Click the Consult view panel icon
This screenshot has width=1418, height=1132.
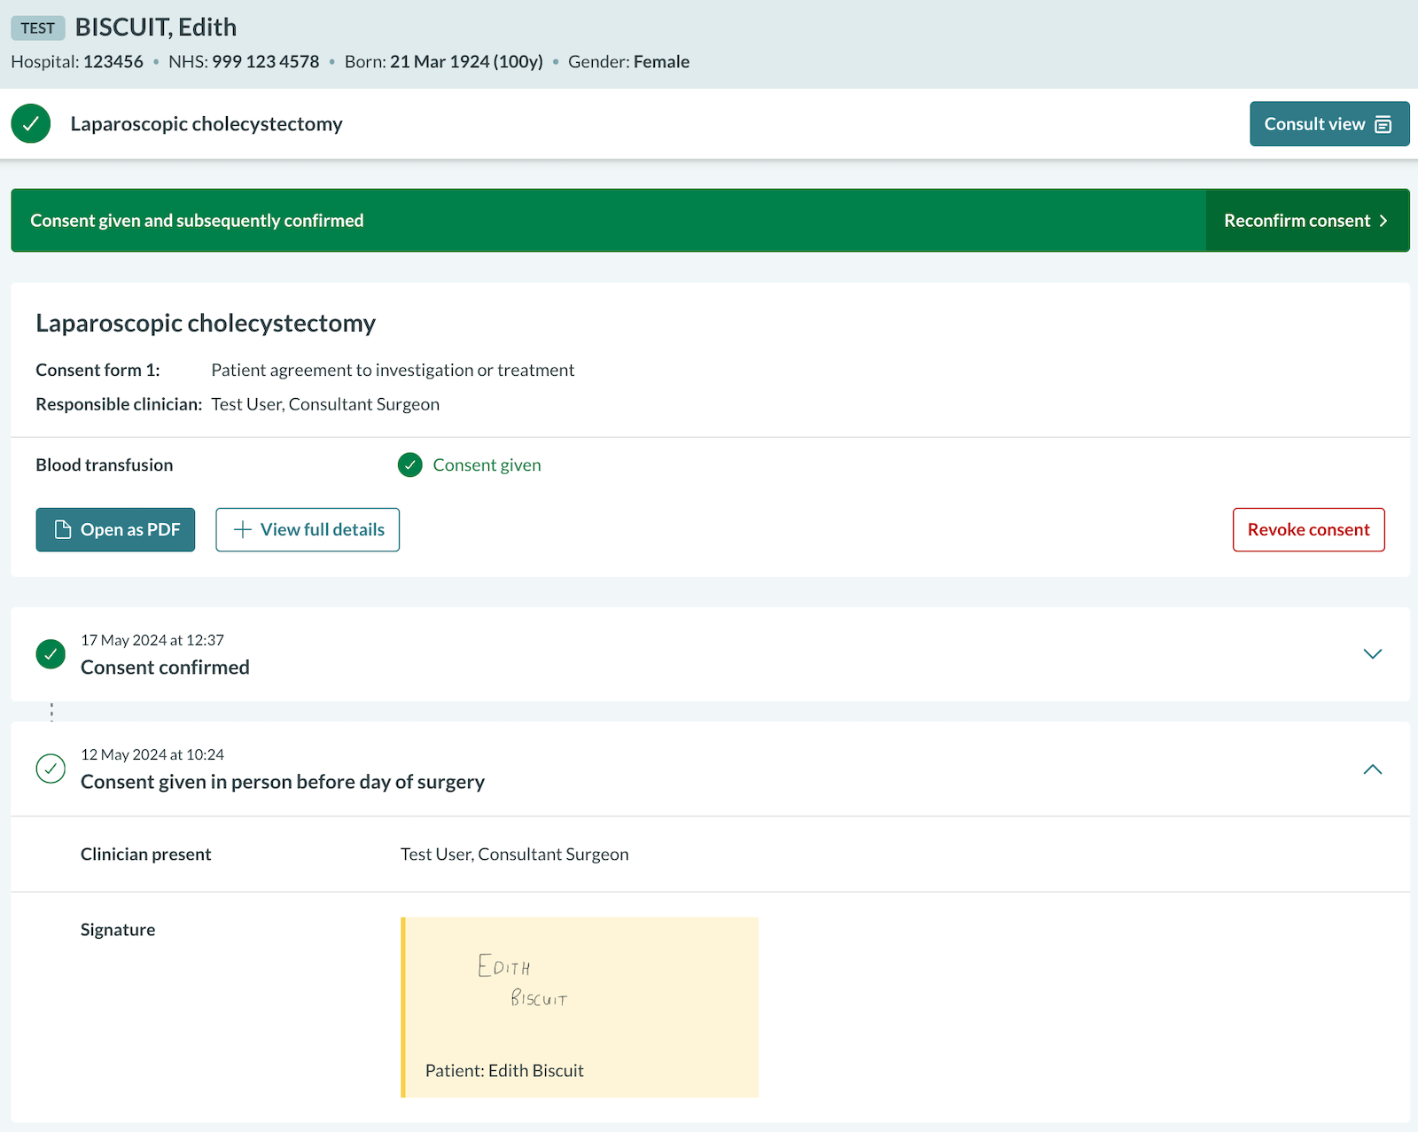click(x=1383, y=125)
